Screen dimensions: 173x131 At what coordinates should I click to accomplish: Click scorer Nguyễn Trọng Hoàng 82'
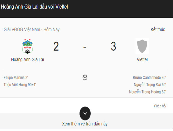pos(148,92)
